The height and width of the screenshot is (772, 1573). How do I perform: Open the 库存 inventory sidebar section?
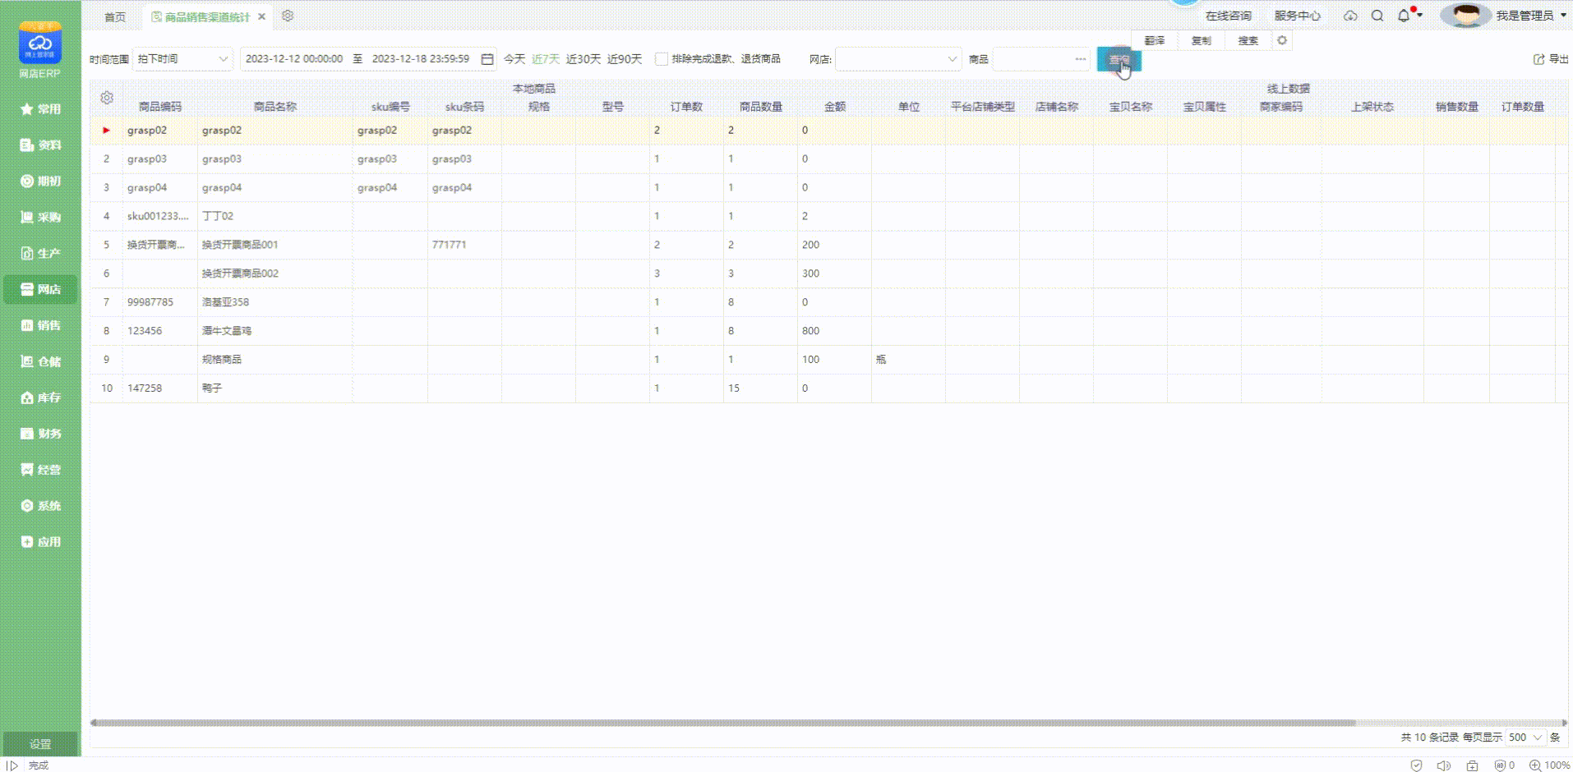[x=40, y=397]
